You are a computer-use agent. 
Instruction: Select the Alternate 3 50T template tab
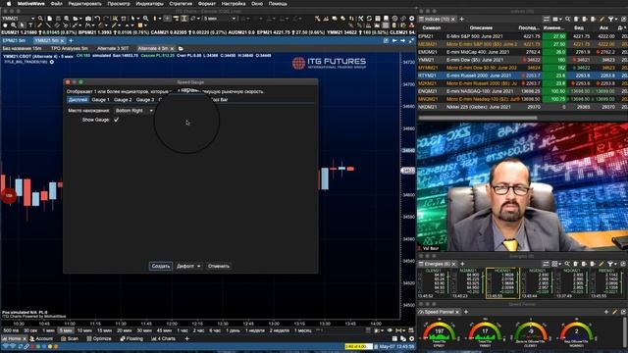pos(114,48)
